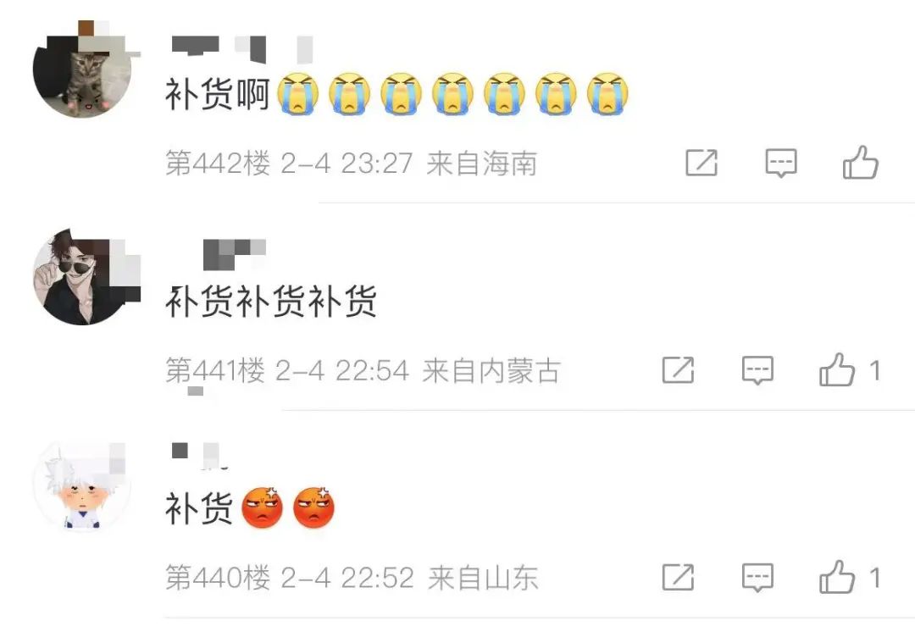Like the 441楼 comment from 内蒙古
Screen dimensions: 915x632
(849, 369)
